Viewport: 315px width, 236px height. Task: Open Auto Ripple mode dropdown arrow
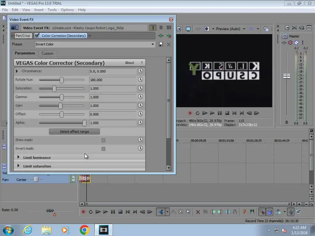285,212
